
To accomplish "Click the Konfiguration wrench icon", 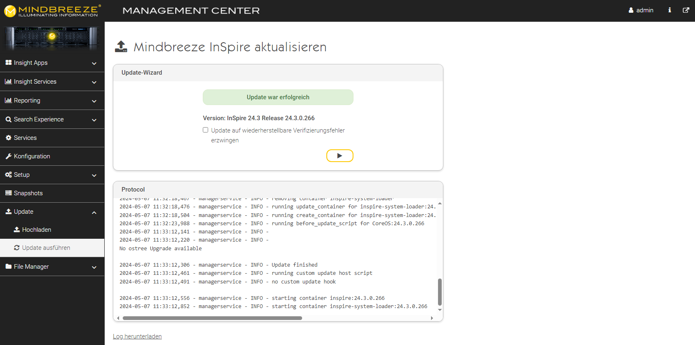I will (x=8, y=156).
